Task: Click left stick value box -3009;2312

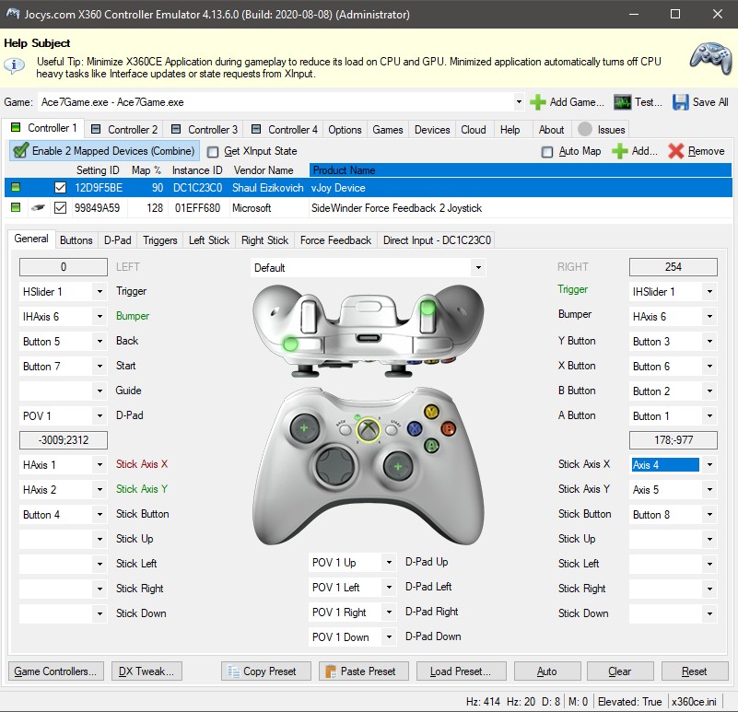Action: pos(64,440)
